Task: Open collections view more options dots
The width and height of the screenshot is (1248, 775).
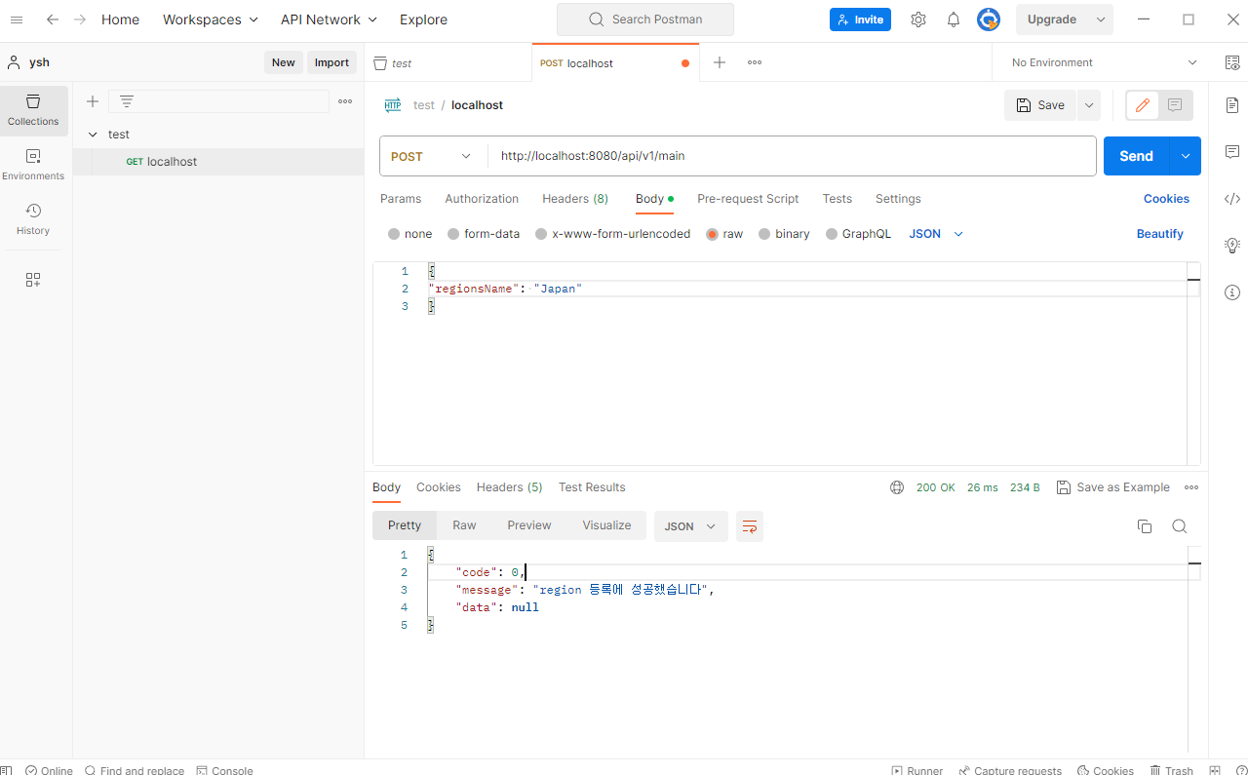Action: click(x=345, y=101)
